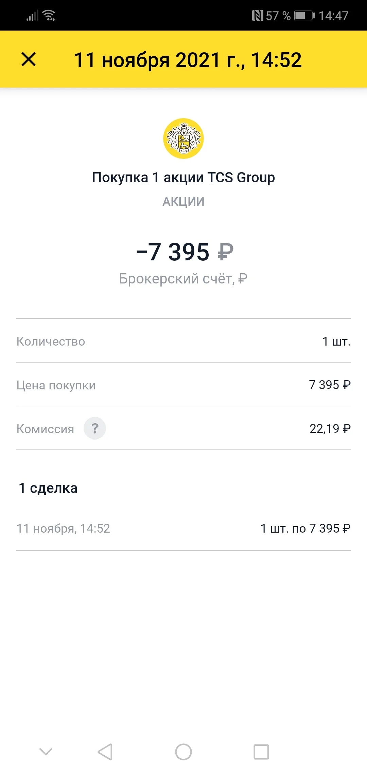This screenshot has width=367, height=774.
Task: Close the transaction details screen
Action: click(x=29, y=59)
